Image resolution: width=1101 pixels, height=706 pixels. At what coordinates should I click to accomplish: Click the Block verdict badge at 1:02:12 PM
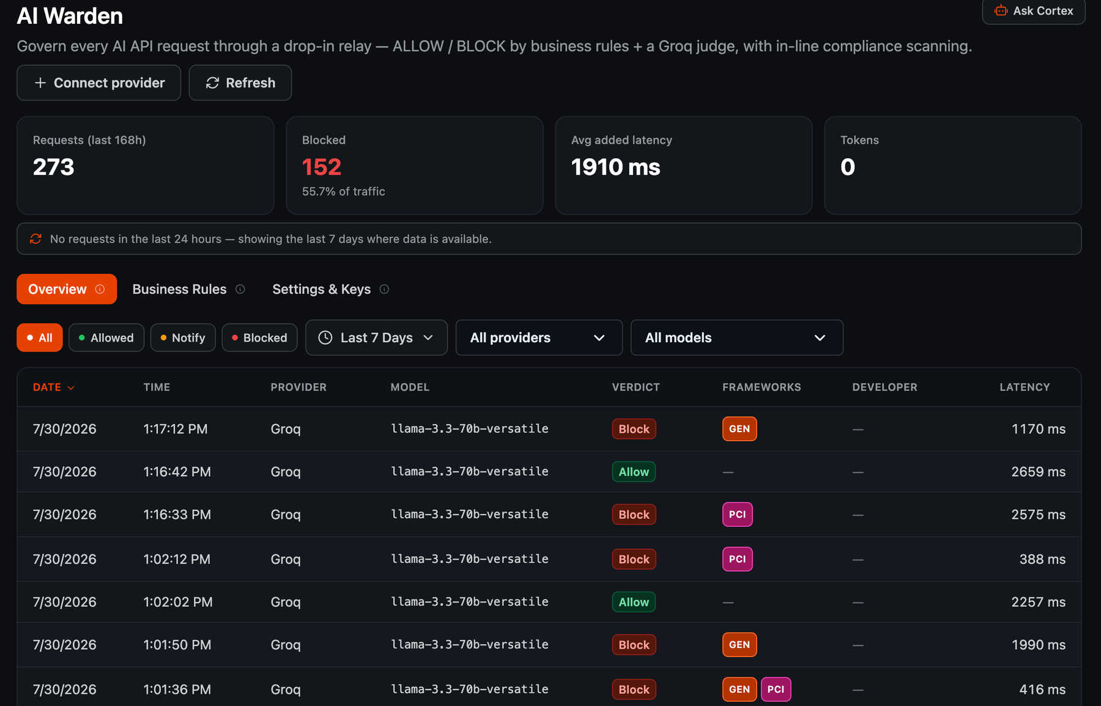click(634, 559)
